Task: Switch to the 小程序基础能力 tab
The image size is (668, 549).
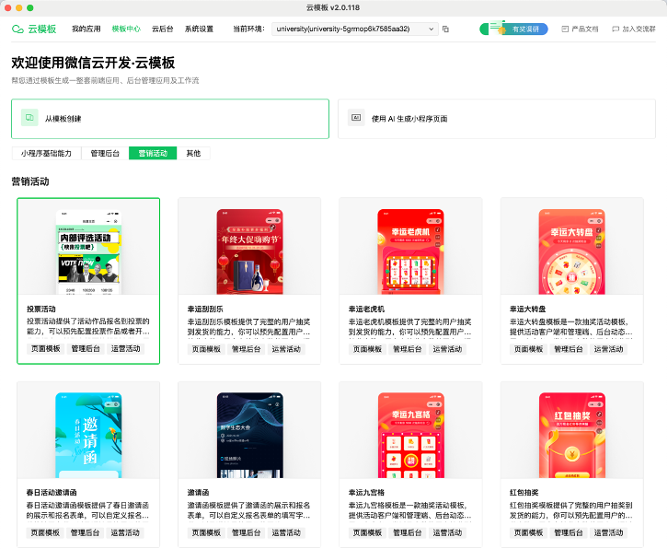Action: (x=46, y=153)
